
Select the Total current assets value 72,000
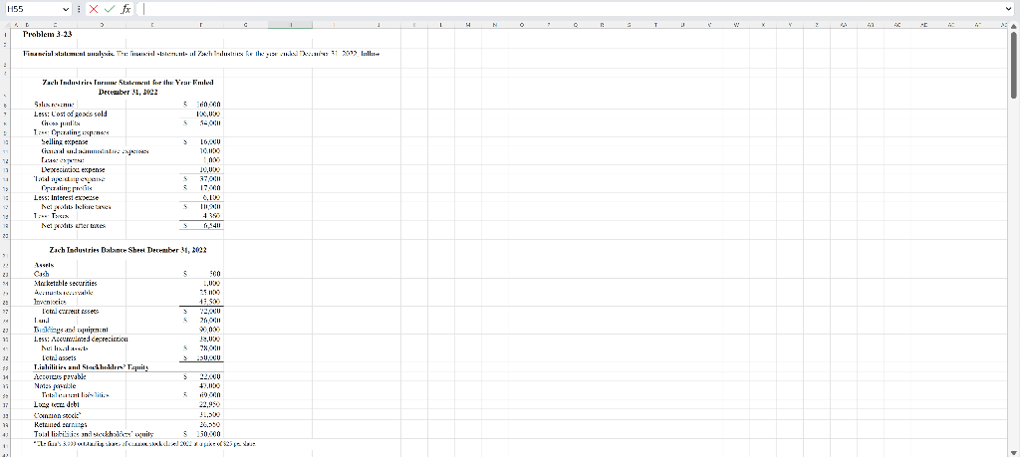211,312
